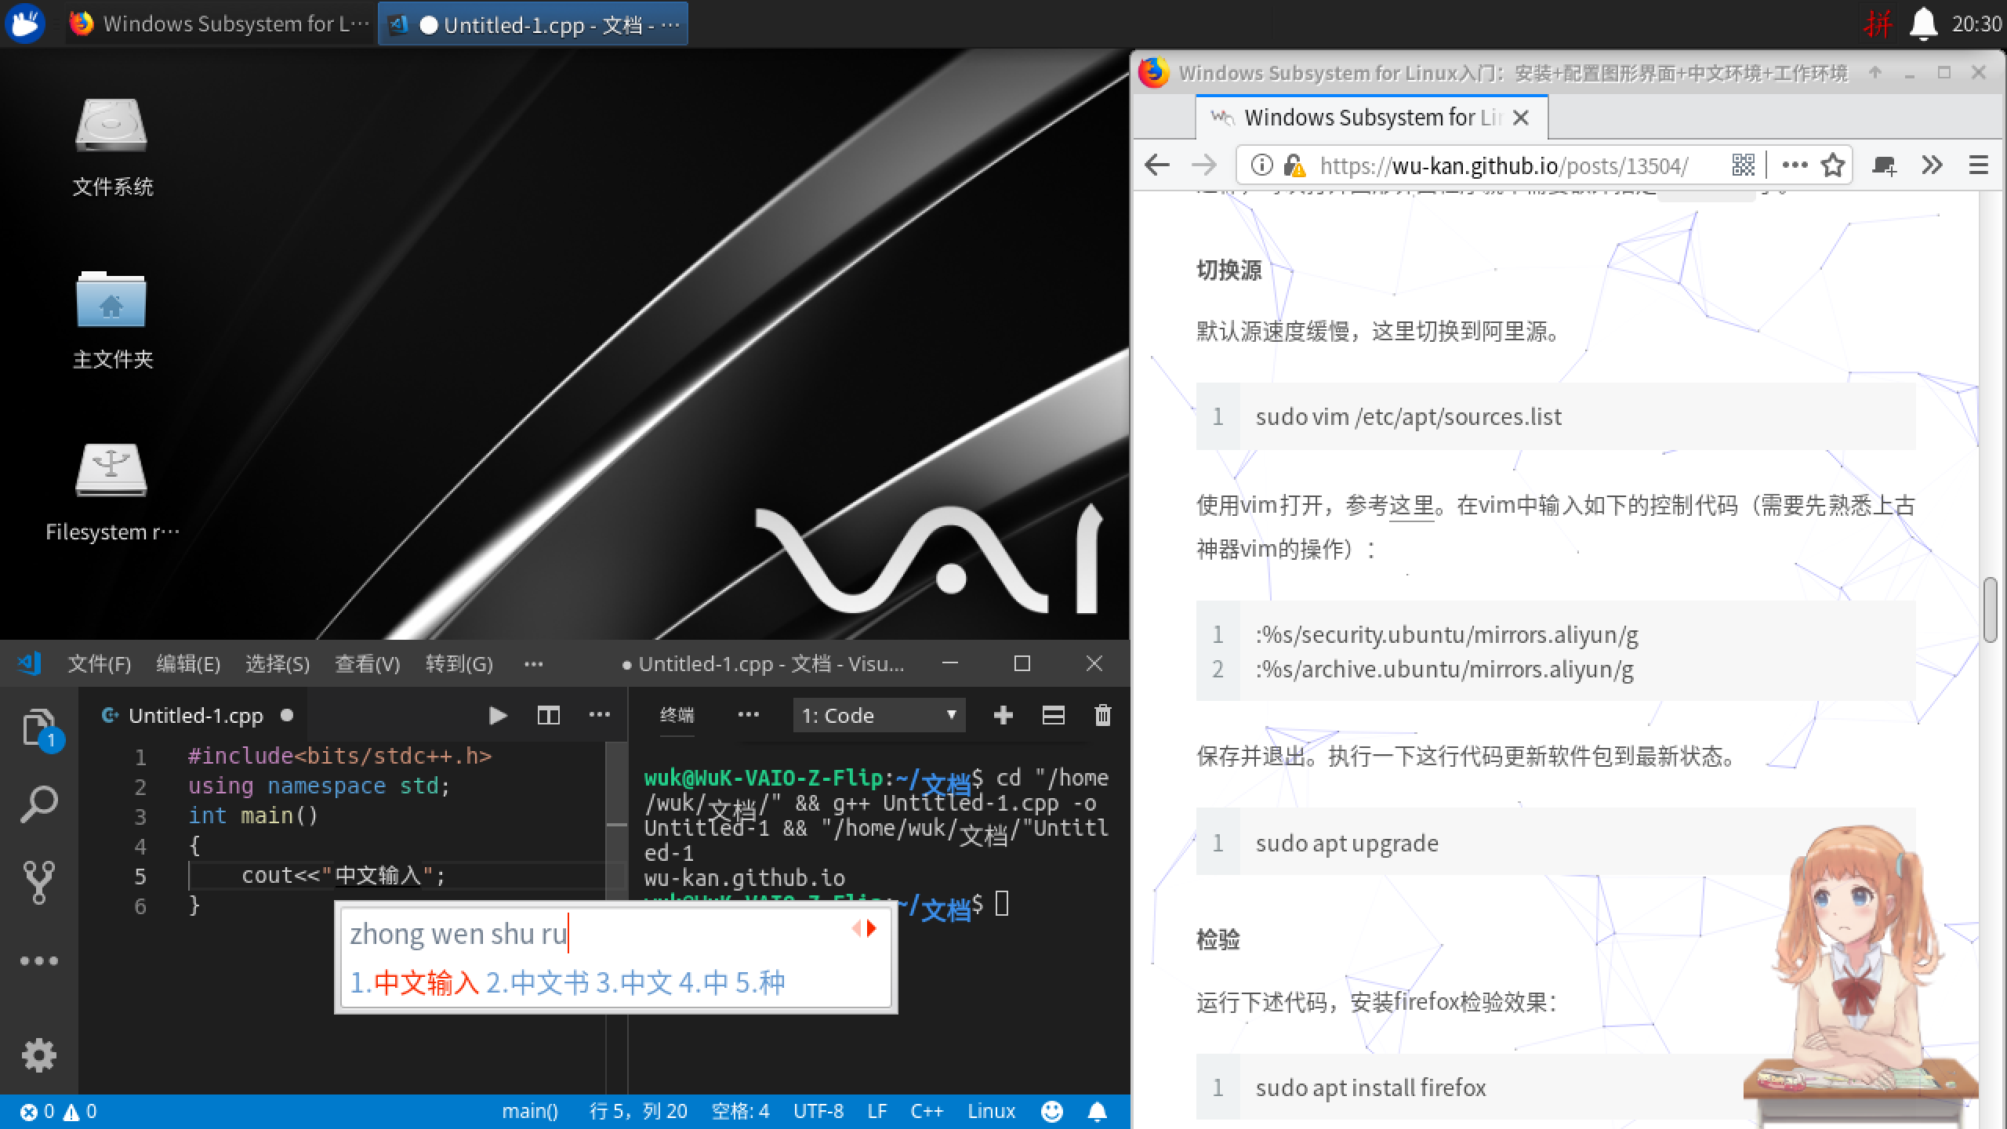Screen dimensions: 2007x1129
Task: Run the Untitled-1.cpp file with the play icon
Action: click(x=498, y=715)
